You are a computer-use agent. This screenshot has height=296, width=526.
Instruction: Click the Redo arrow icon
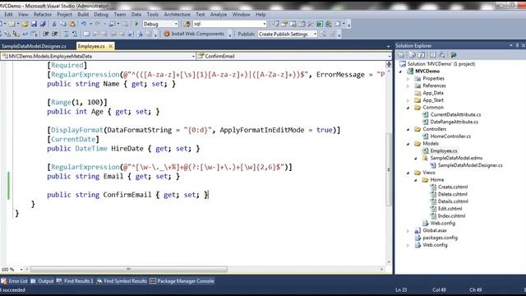pos(97,24)
